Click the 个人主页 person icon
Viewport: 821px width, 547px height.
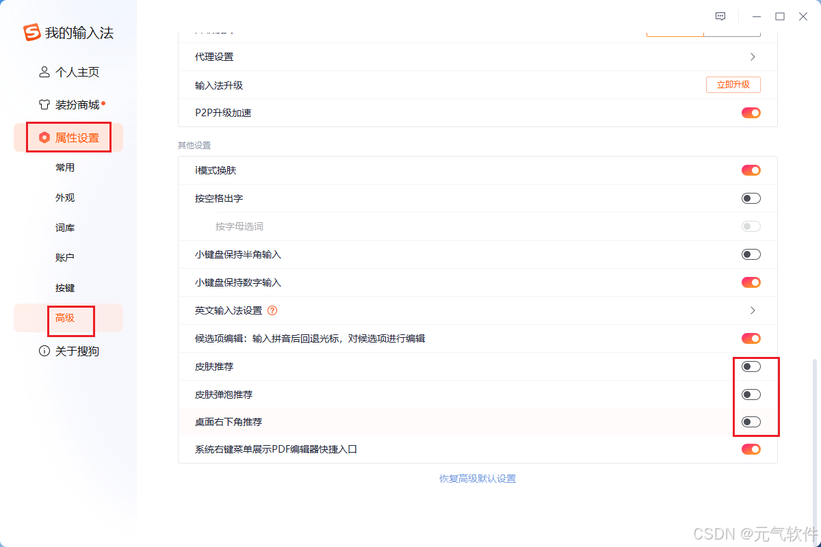(x=44, y=72)
